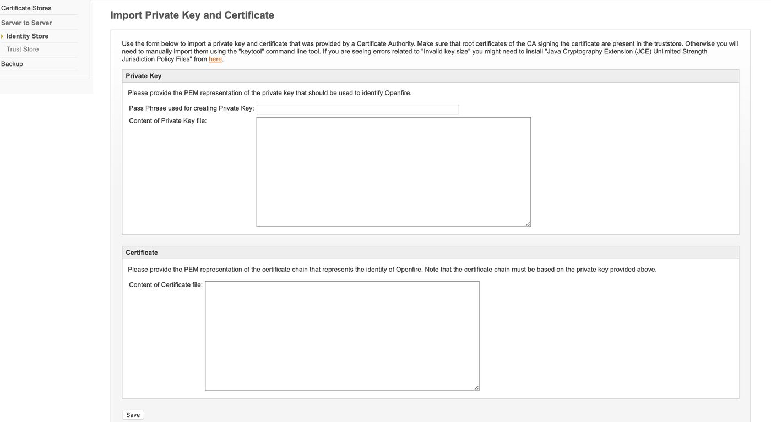Click into the Private Key content textarea
Viewport: 771px width, 422px height.
coord(393,172)
